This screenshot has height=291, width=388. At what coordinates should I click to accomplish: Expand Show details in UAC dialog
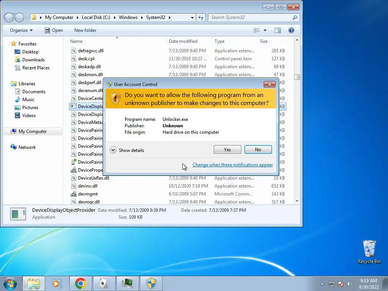pos(127,150)
